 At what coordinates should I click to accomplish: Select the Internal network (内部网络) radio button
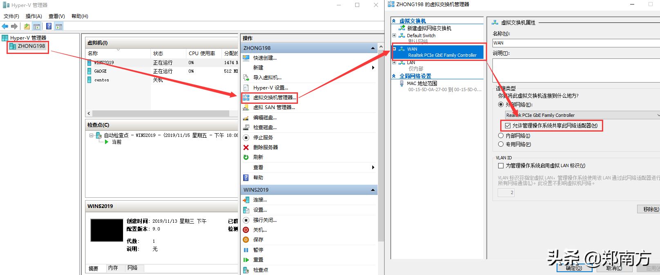pyautogui.click(x=501, y=135)
